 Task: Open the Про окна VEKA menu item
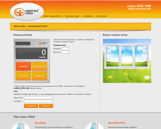tap(72, 16)
